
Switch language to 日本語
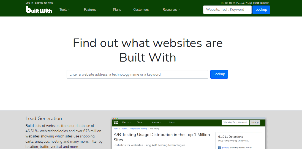tap(256, 3)
